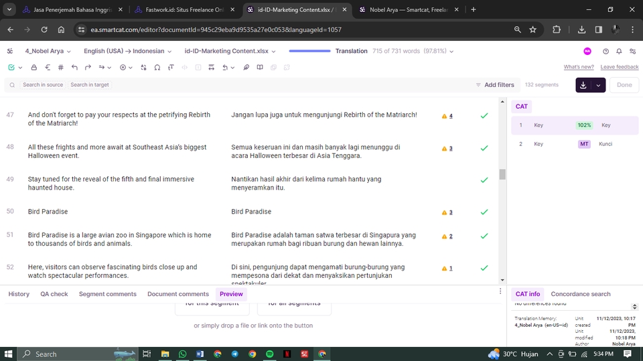Open the Document comments tab

[178, 294]
